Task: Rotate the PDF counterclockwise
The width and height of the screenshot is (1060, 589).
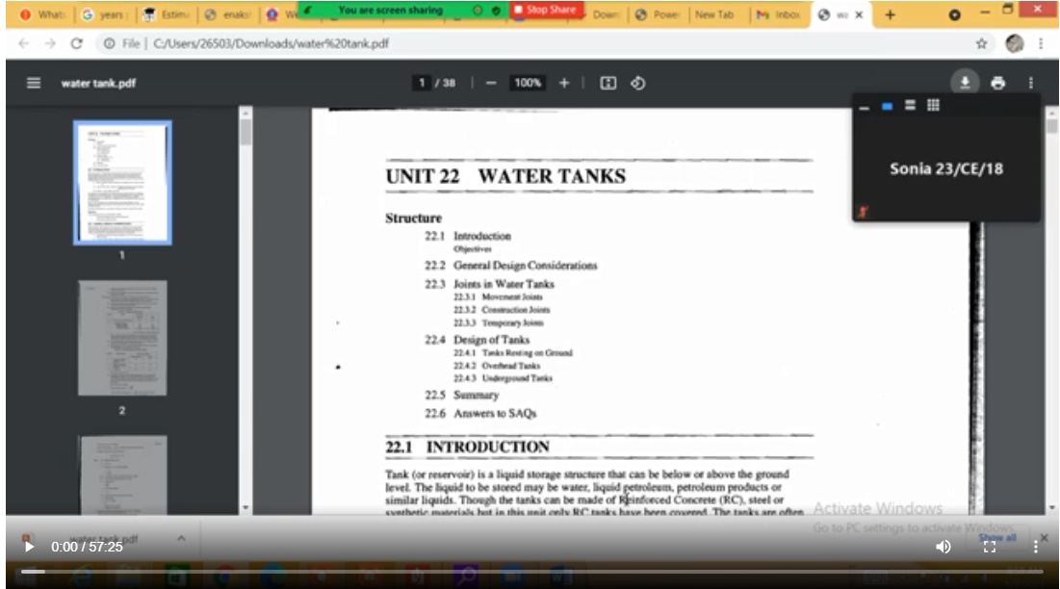Action: (637, 83)
